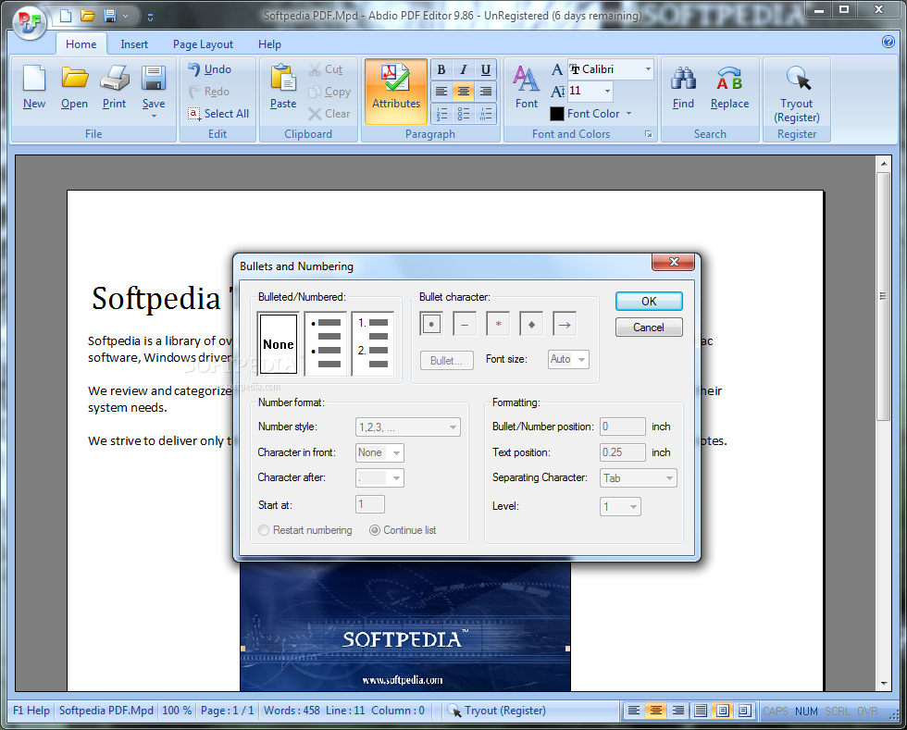Screen dimensions: 907x730
Task: Click the Bullet/Number position field
Action: (x=622, y=427)
